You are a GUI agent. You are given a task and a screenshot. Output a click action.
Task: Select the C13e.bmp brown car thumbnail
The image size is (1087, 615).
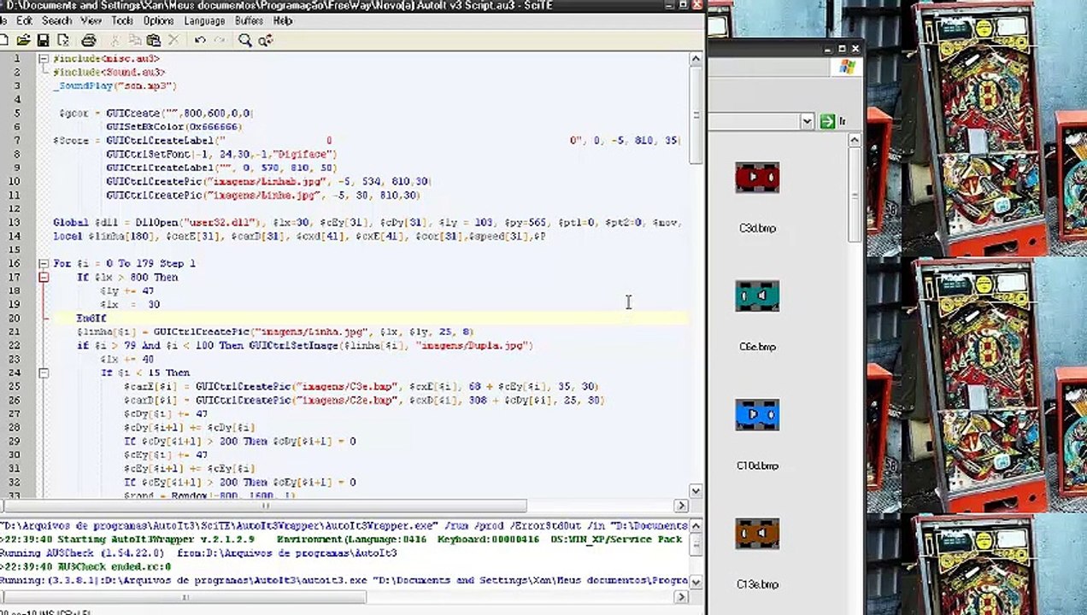[x=757, y=535]
